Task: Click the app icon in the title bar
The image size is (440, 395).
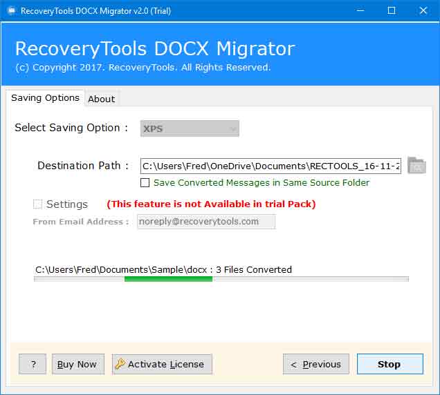Action: (12, 11)
